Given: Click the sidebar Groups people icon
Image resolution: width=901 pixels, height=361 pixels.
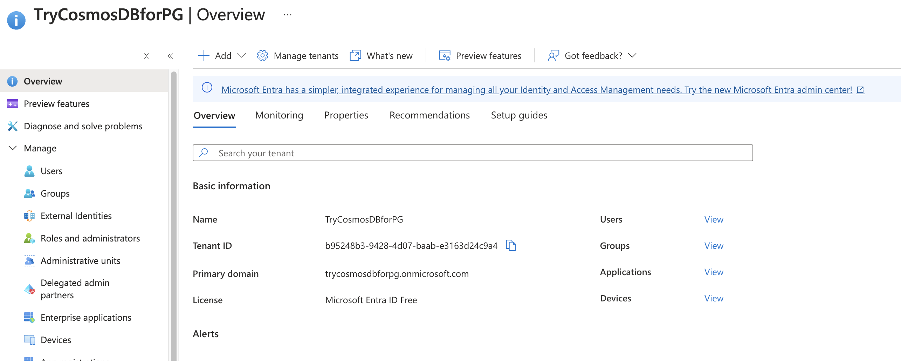Looking at the screenshot, I should click(29, 193).
